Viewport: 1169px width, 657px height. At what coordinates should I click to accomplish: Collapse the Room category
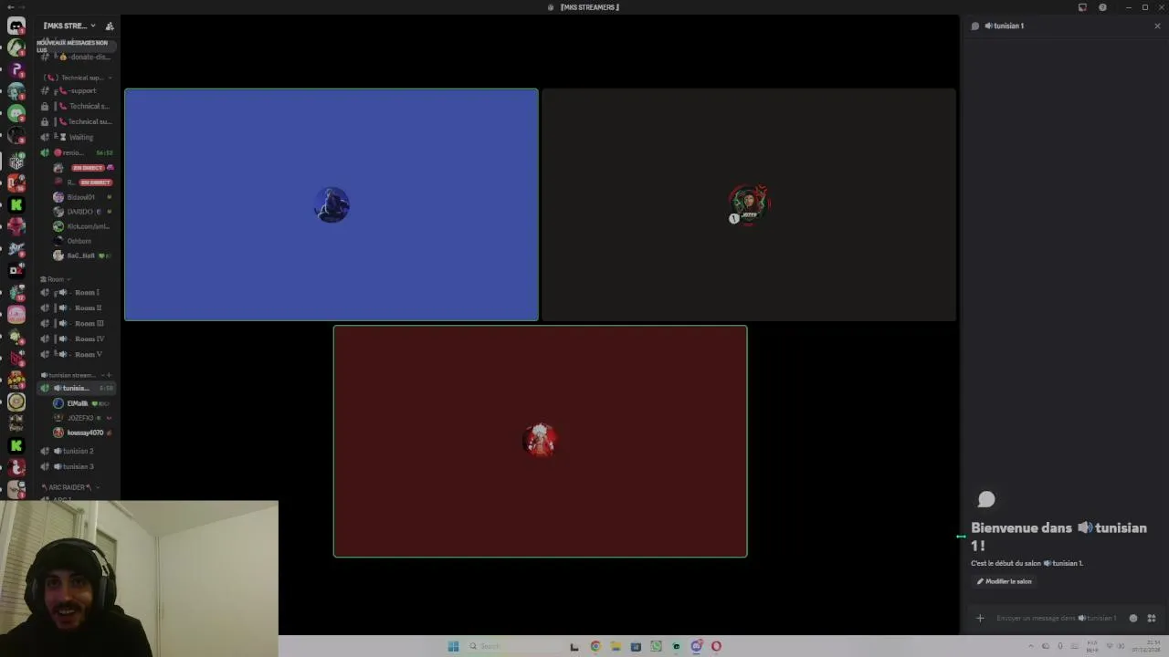tap(55, 279)
